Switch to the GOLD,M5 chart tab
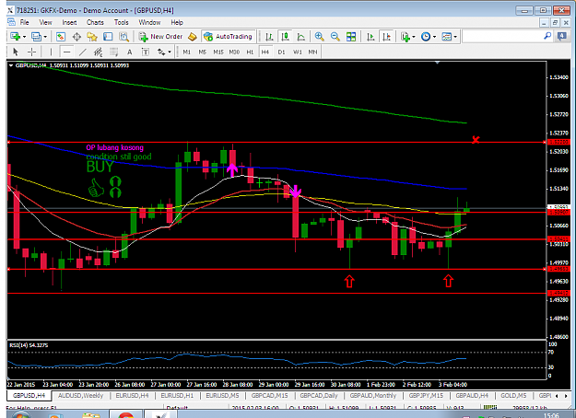 pos(513,396)
